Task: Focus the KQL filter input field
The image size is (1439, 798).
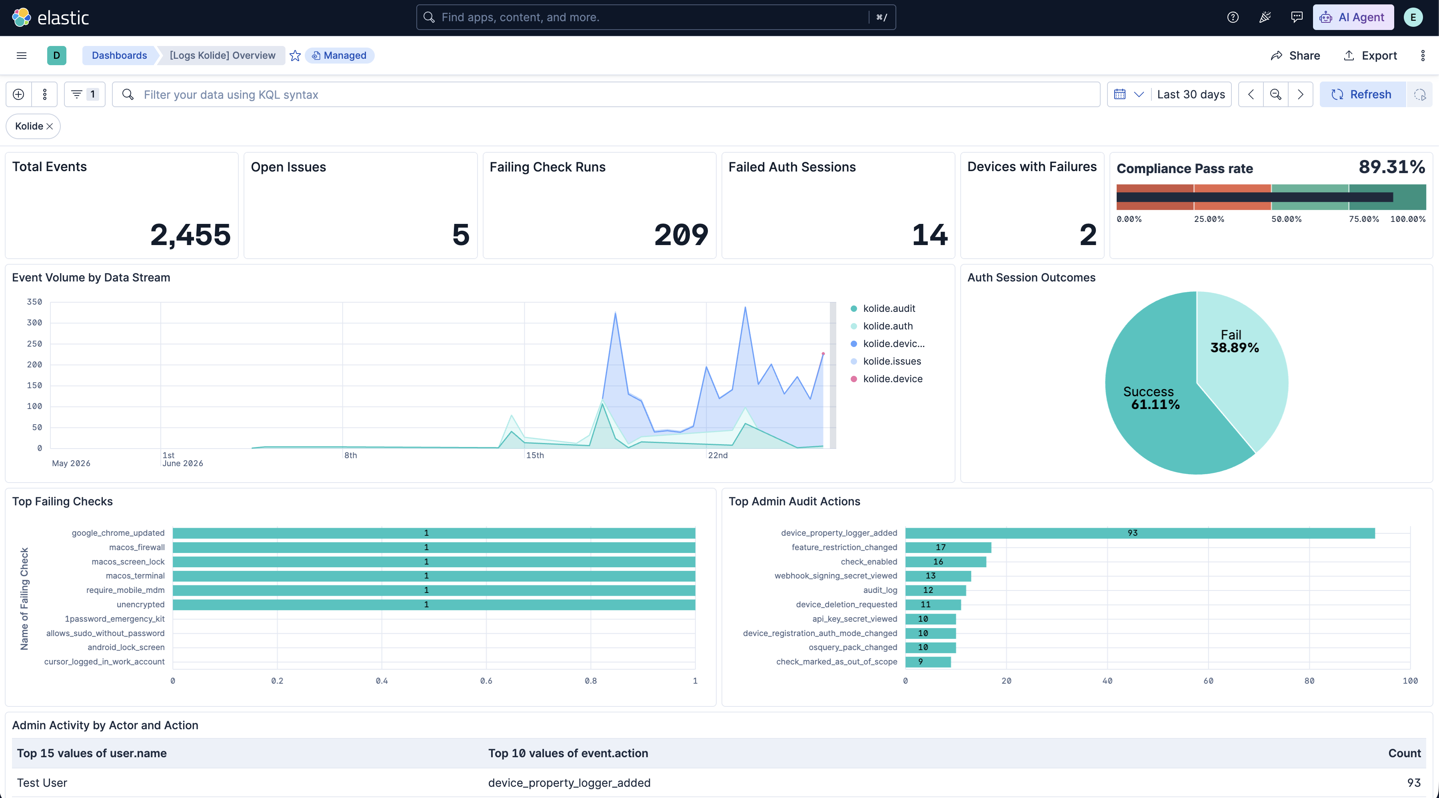Action: [606, 94]
